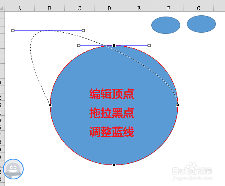
Task: Select column F header
Action: point(169,8)
